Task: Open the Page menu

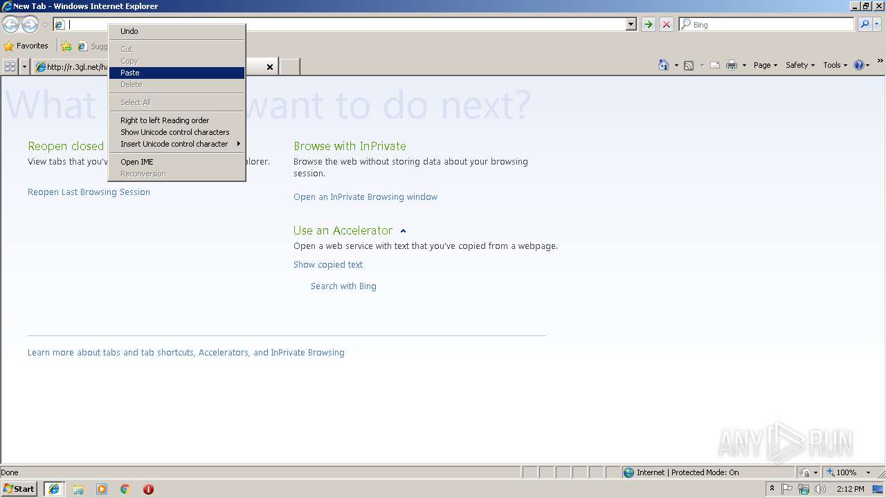Action: 765,65
